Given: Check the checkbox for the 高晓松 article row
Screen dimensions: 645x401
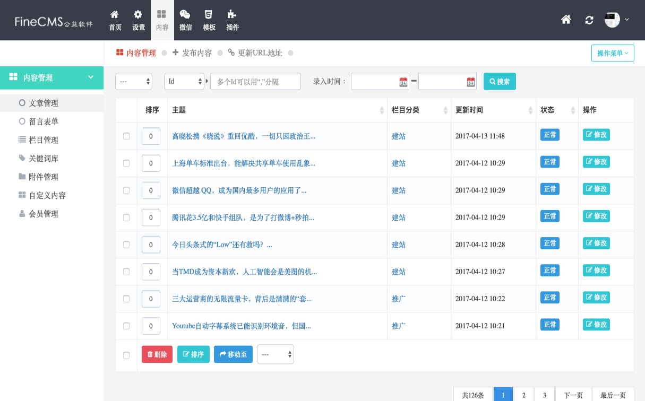Looking at the screenshot, I should coord(126,136).
